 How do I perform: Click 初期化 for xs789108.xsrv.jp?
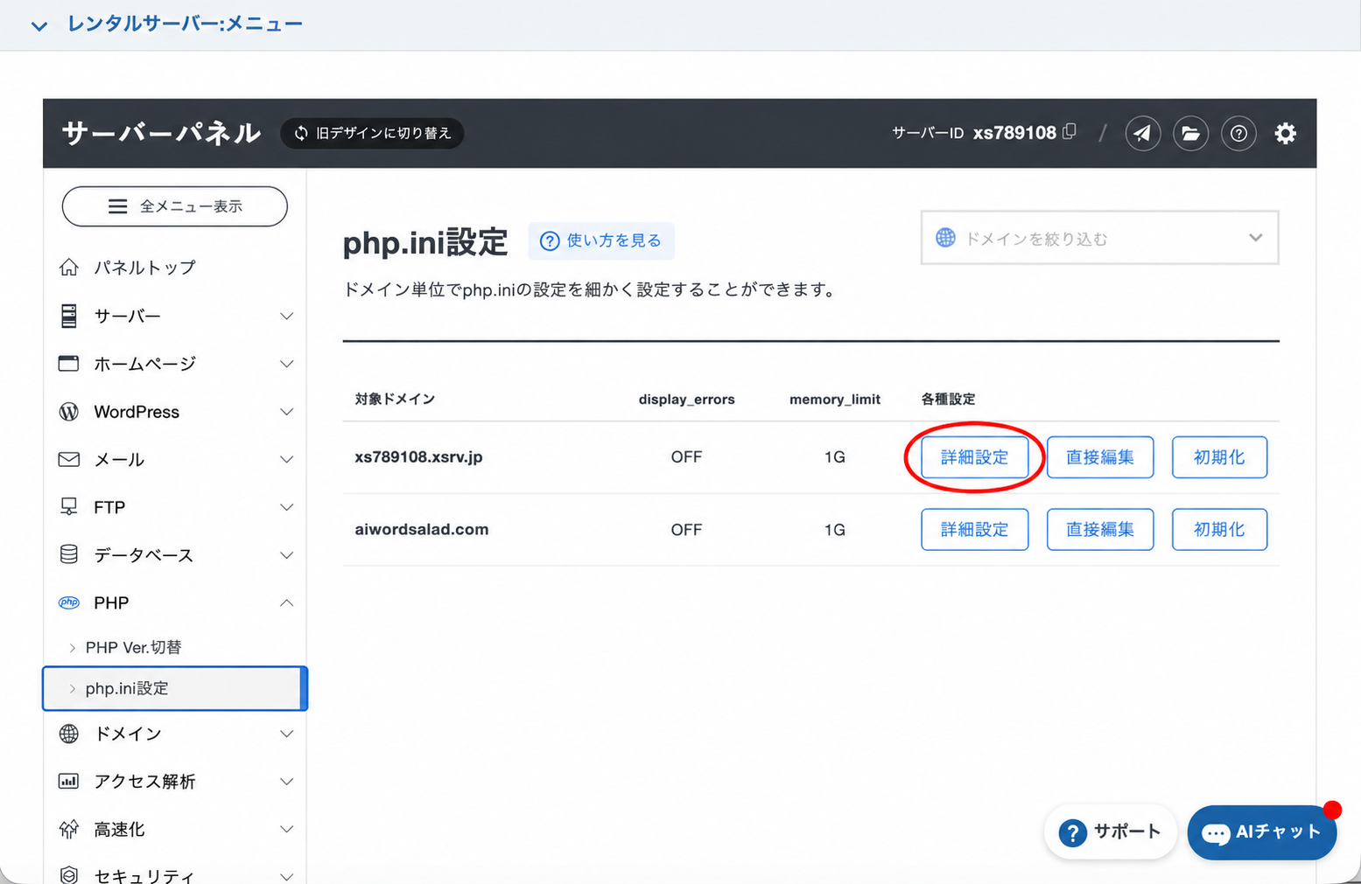(x=1219, y=457)
